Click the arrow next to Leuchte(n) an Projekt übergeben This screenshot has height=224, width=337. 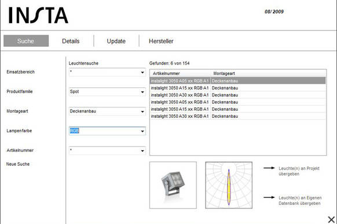(x=269, y=168)
